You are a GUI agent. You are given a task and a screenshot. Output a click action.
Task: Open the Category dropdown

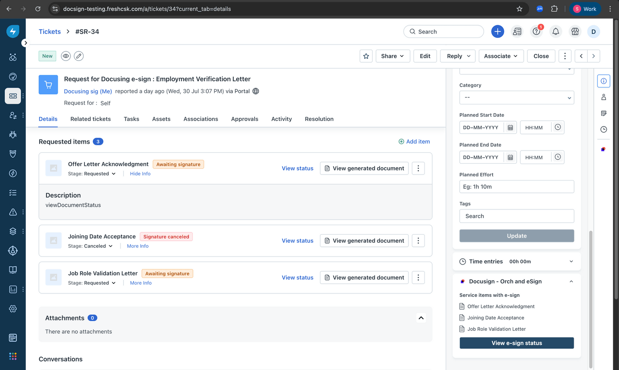tap(517, 98)
